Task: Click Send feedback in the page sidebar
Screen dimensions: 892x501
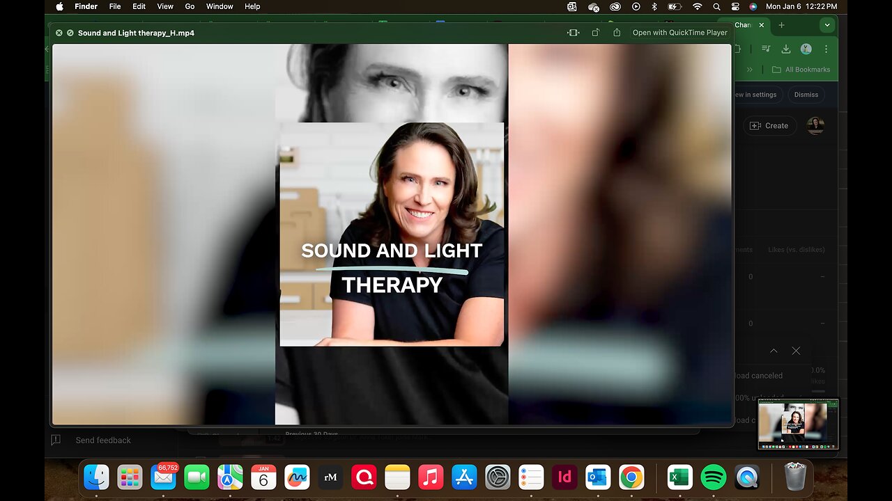Action: (103, 440)
